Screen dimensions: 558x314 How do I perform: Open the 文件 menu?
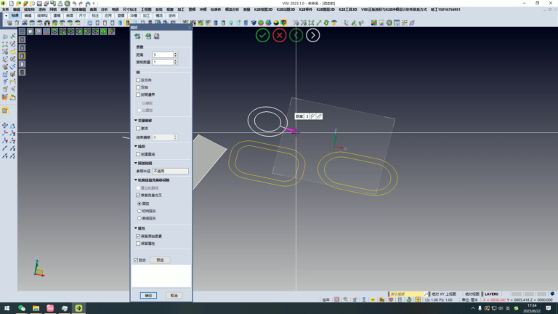[5, 9]
